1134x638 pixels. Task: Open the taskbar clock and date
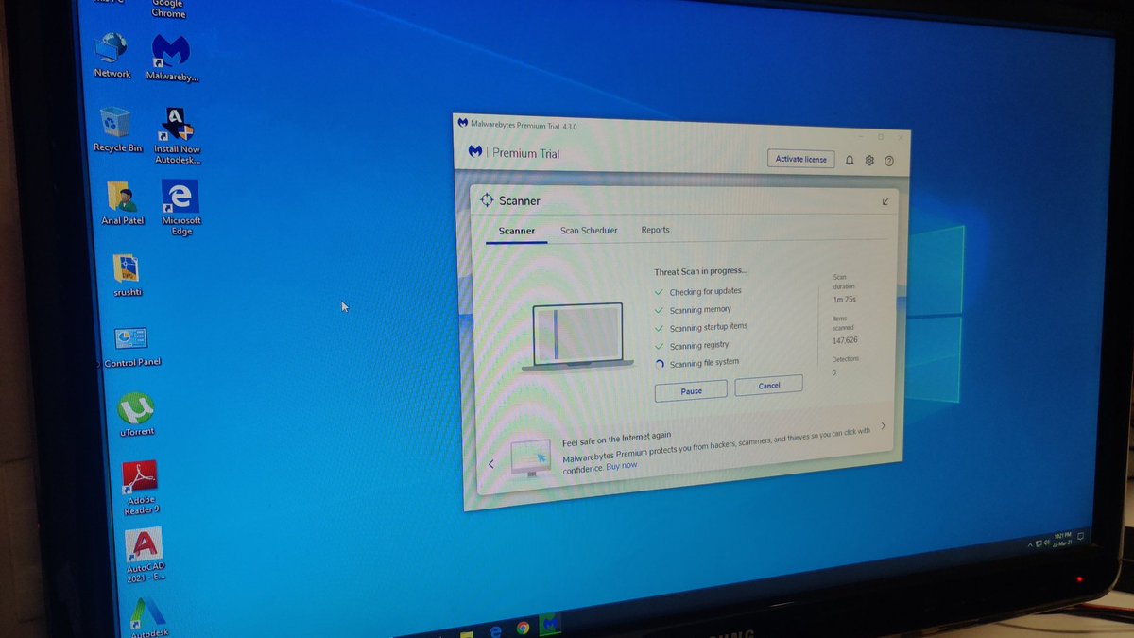[1061, 540]
